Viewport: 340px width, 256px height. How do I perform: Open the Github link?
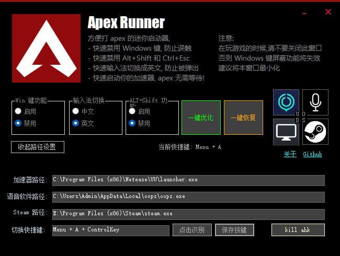coord(312,154)
